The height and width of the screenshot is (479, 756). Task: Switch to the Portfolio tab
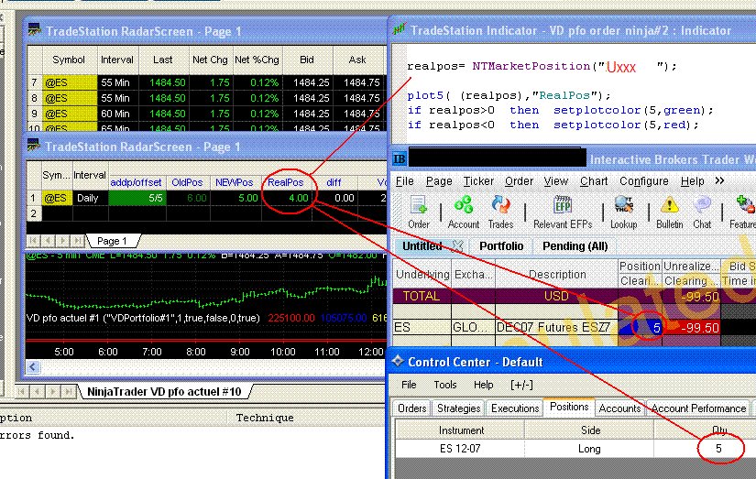pos(501,246)
